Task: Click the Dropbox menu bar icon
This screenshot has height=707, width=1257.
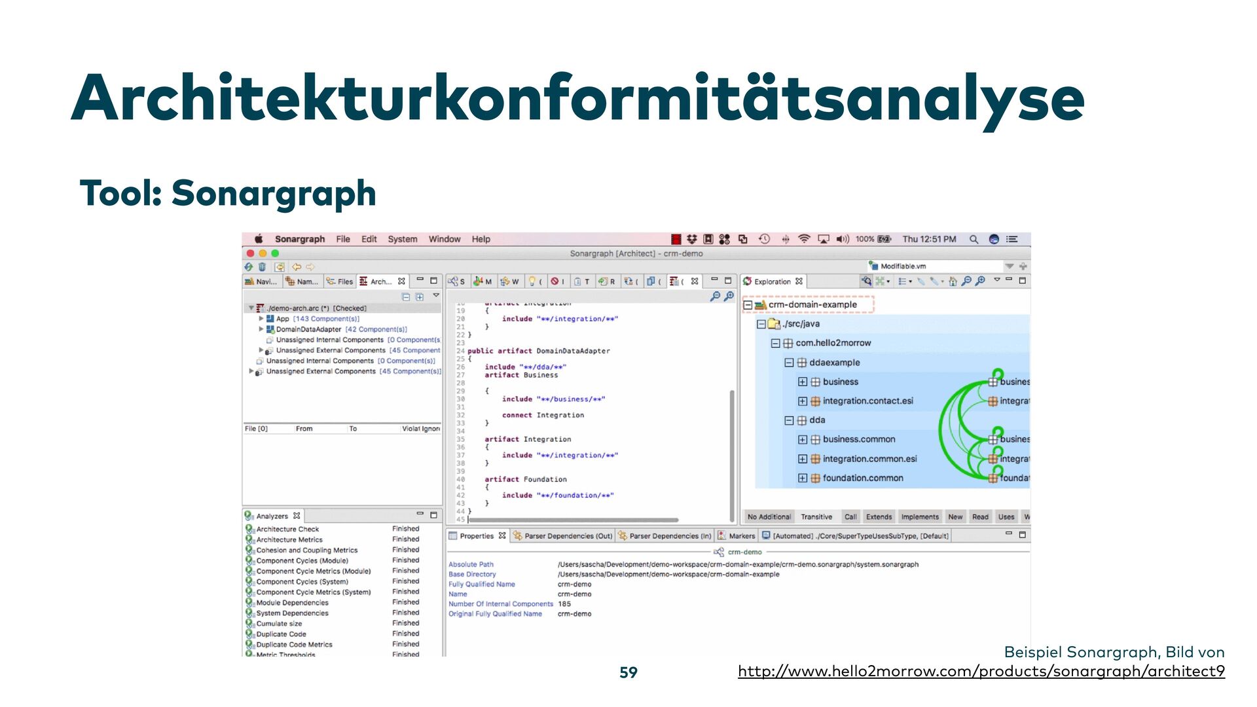Action: point(691,240)
